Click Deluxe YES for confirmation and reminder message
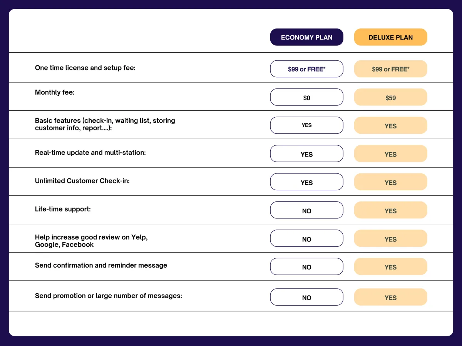 (390, 267)
